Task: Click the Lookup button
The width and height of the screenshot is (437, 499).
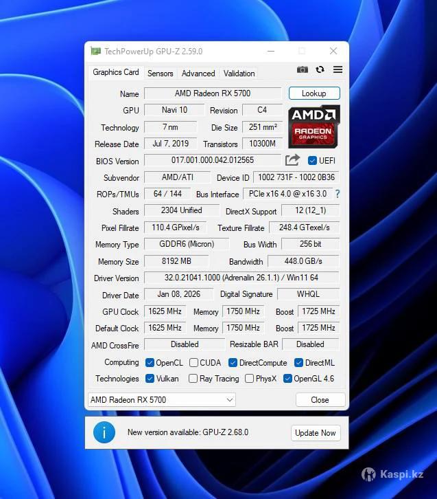Action: (x=314, y=93)
